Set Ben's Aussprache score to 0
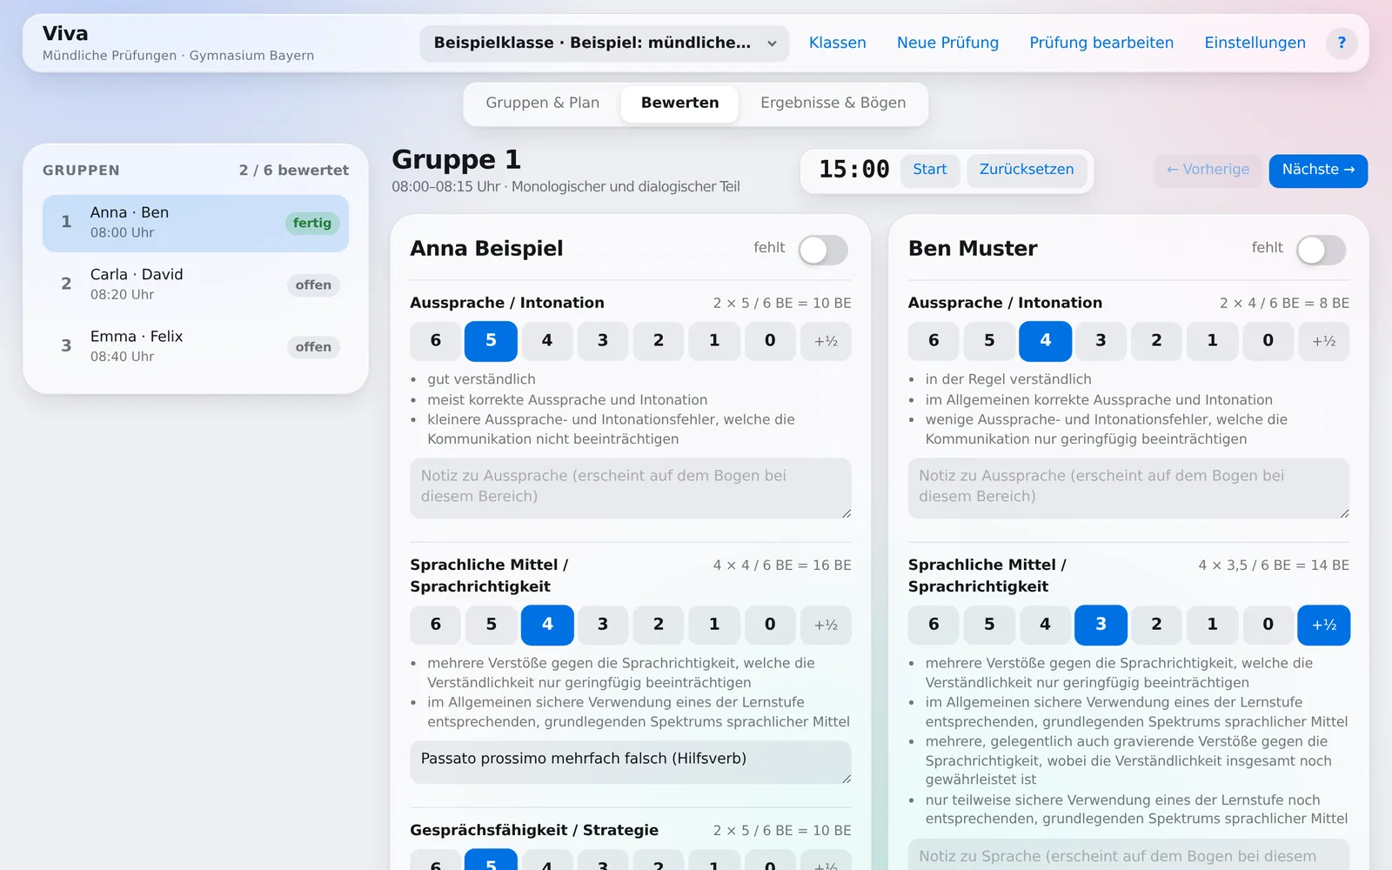1392x870 pixels. [x=1268, y=341]
